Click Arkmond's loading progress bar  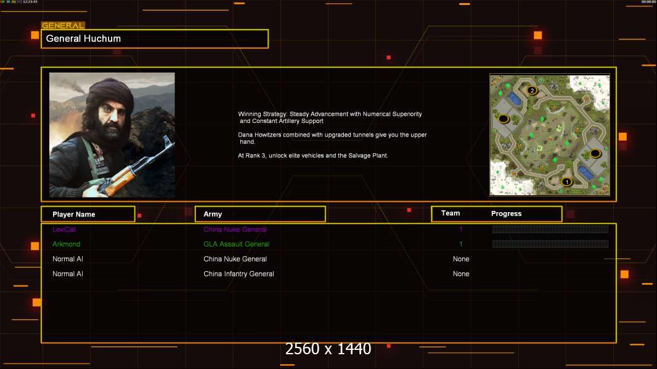point(550,244)
